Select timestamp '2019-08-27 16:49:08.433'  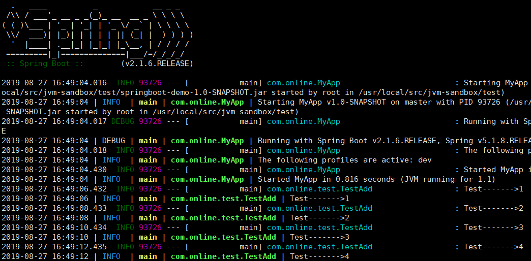(x=54, y=208)
